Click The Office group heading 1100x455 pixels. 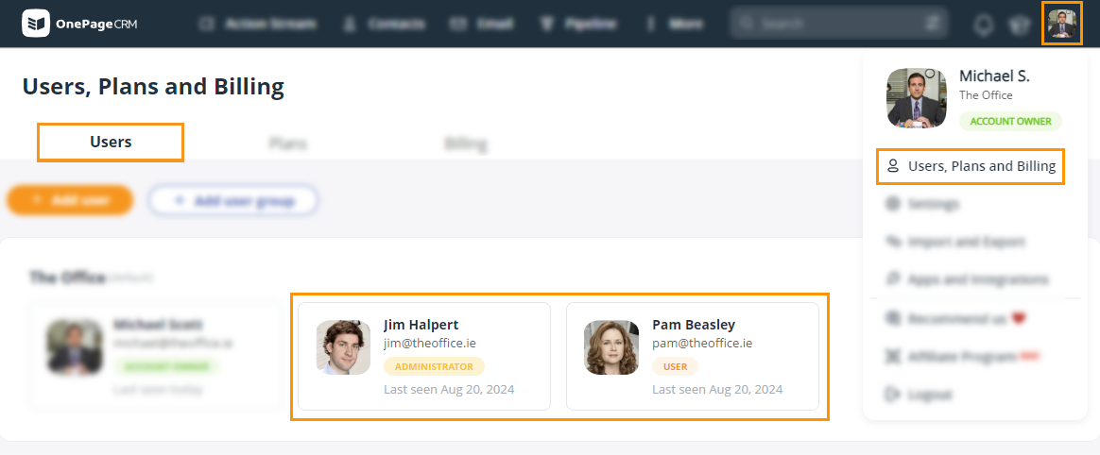click(x=67, y=278)
